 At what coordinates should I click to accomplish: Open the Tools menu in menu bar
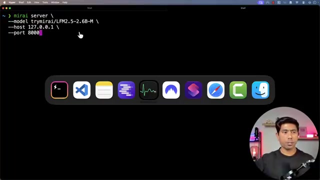coord(45,2)
